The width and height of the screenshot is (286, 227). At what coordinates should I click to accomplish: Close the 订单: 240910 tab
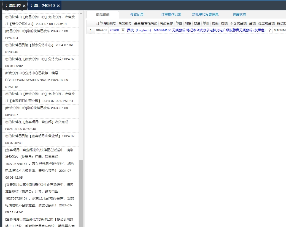(x=58, y=6)
